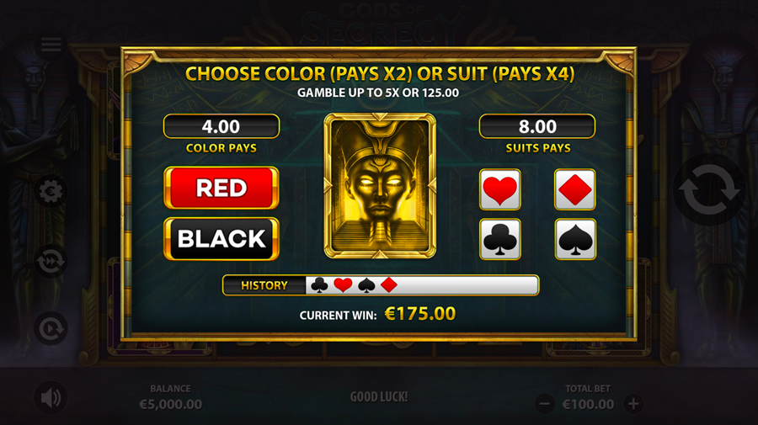This screenshot has height=425, width=758.
Task: Click the golden pharaoh gamble card
Action: click(x=380, y=186)
